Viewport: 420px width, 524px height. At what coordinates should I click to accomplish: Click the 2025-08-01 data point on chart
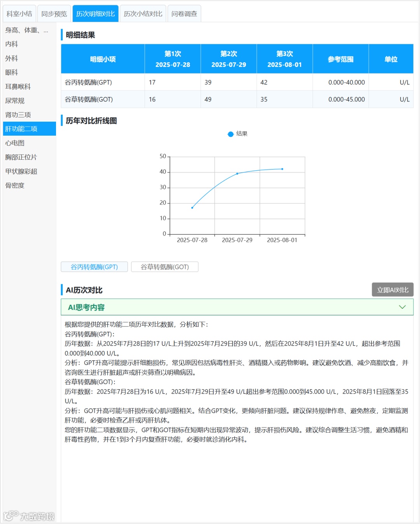(x=282, y=169)
